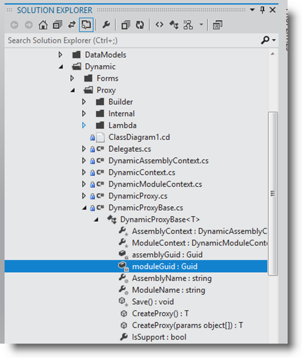Click the Home icon in toolbar
The width and height of the screenshot is (302, 358).
pyautogui.click(x=43, y=25)
